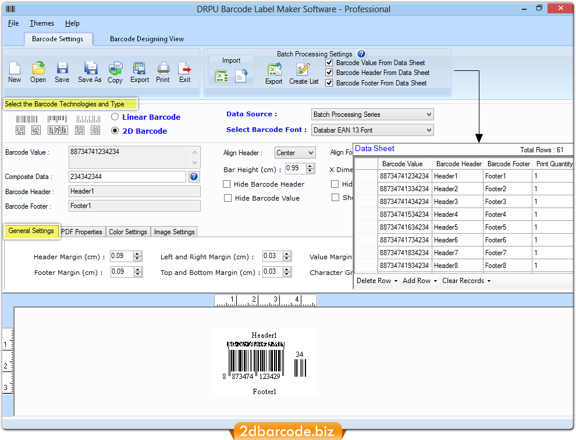Click the Barcode Footer column header
The width and height of the screenshot is (576, 440).
(x=508, y=164)
